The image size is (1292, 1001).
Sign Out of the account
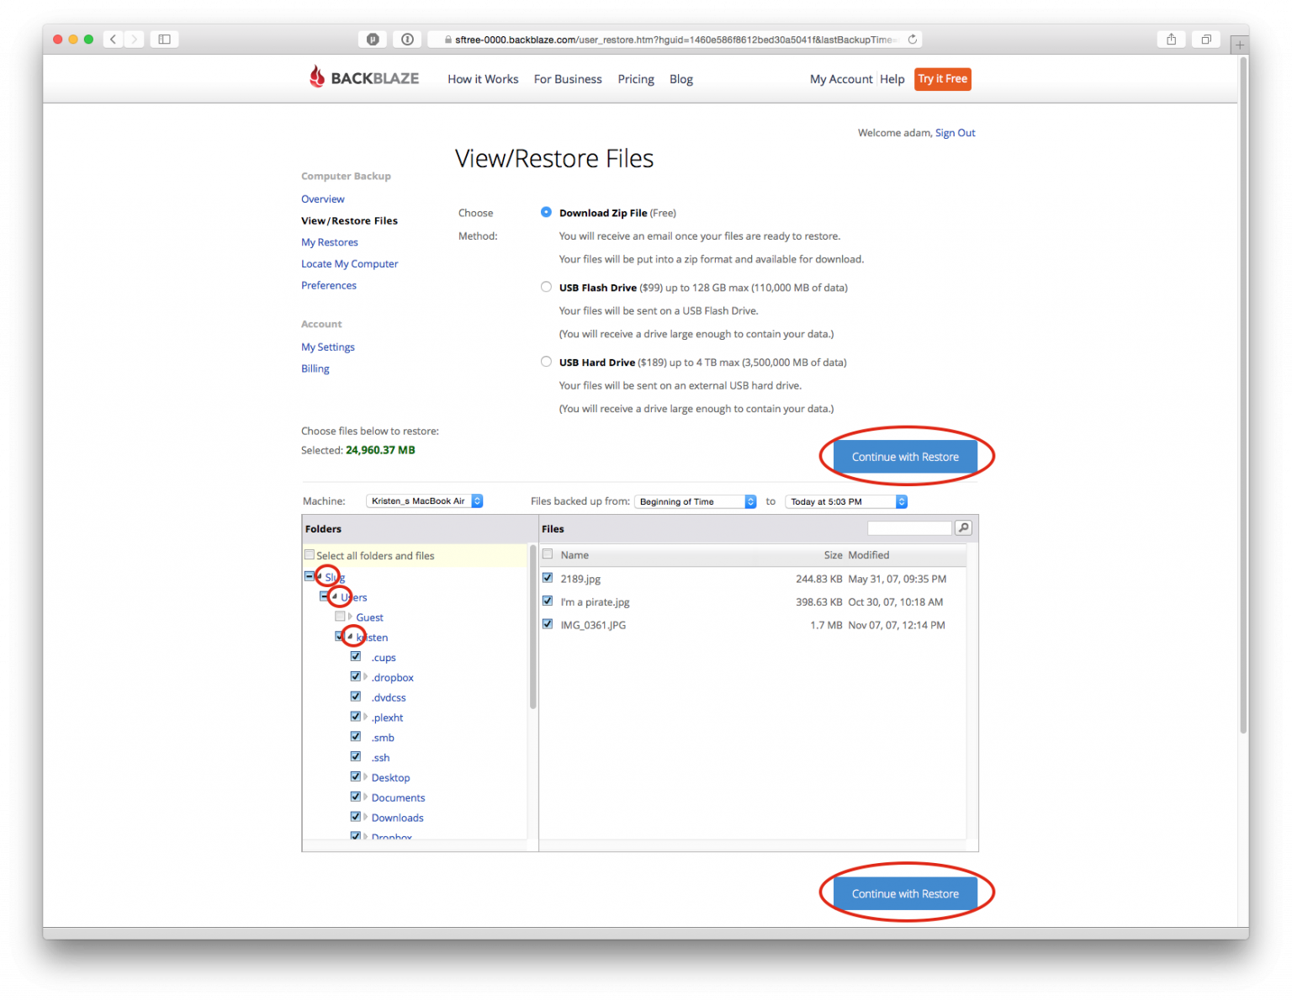click(x=955, y=132)
